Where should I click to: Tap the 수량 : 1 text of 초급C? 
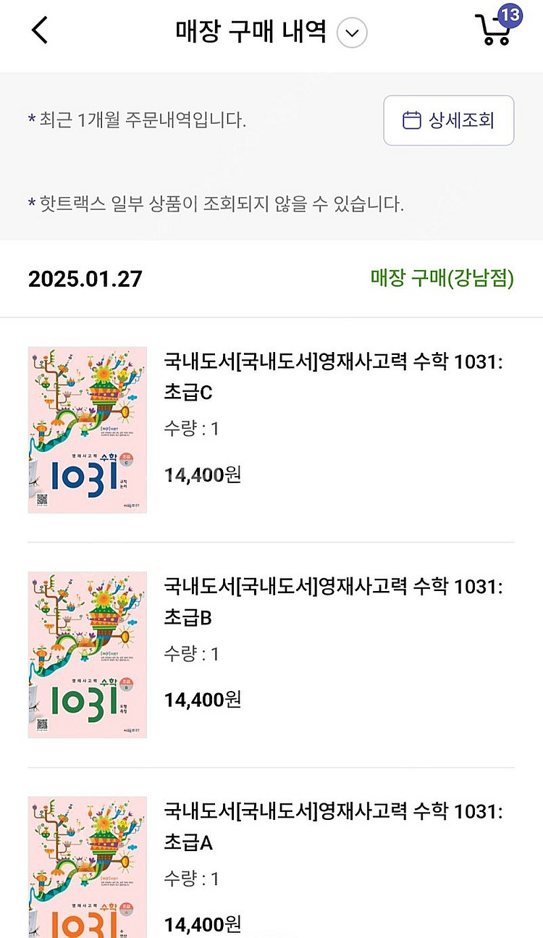tap(191, 429)
